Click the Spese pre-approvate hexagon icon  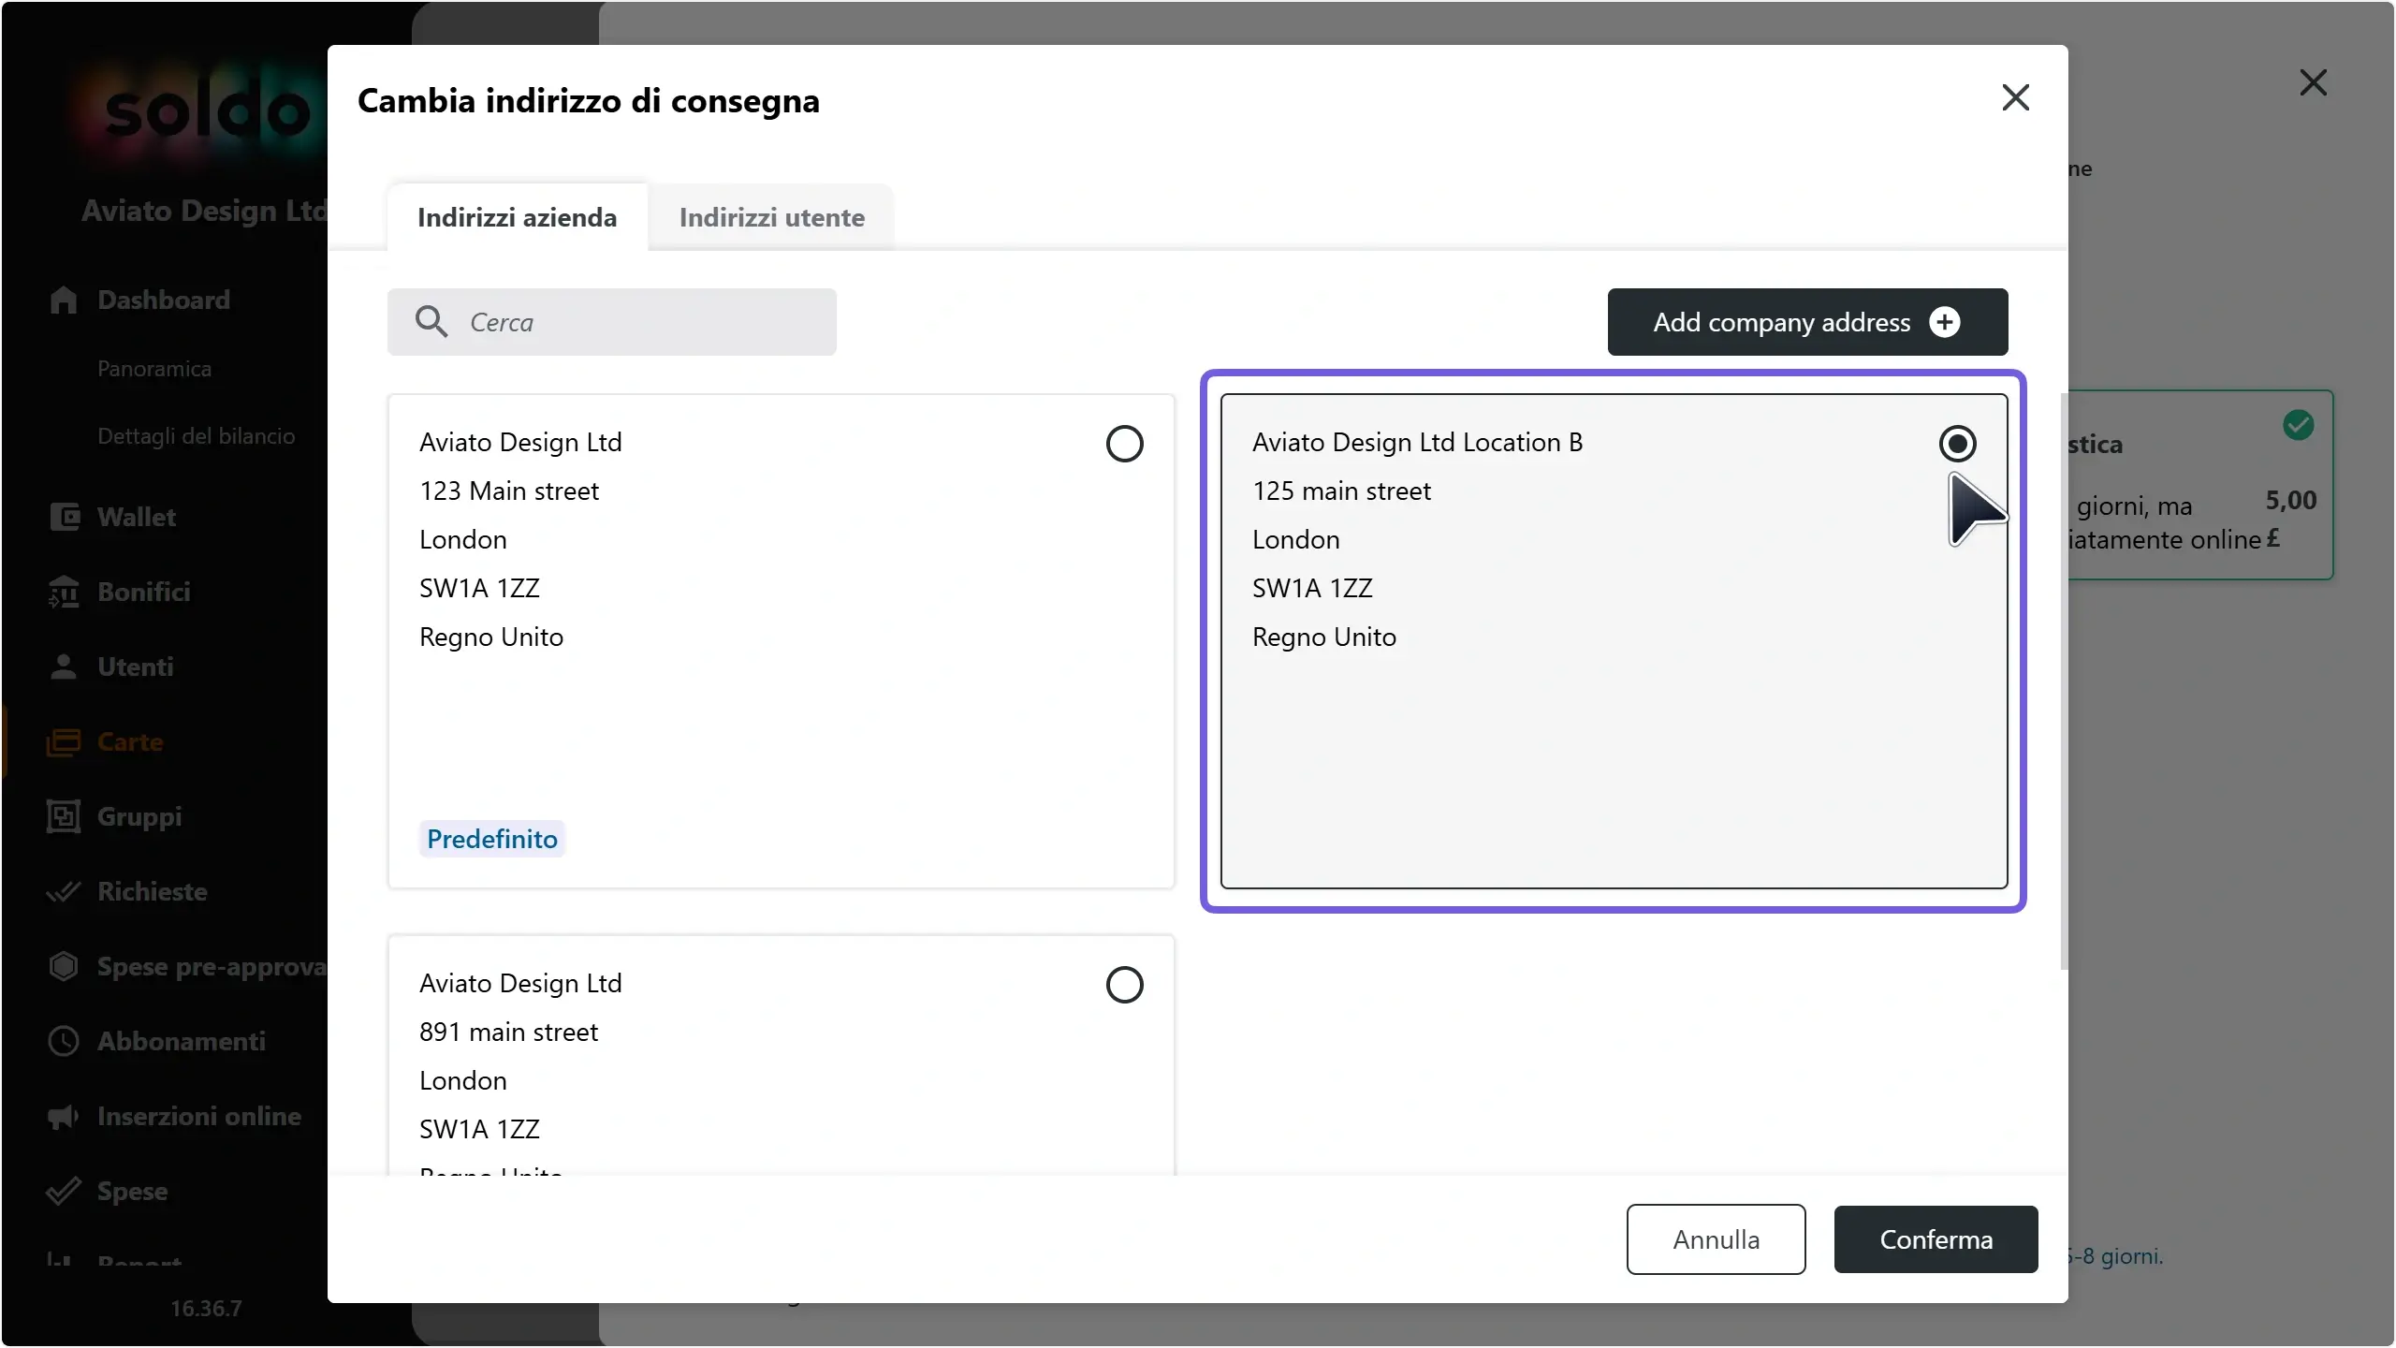click(64, 966)
